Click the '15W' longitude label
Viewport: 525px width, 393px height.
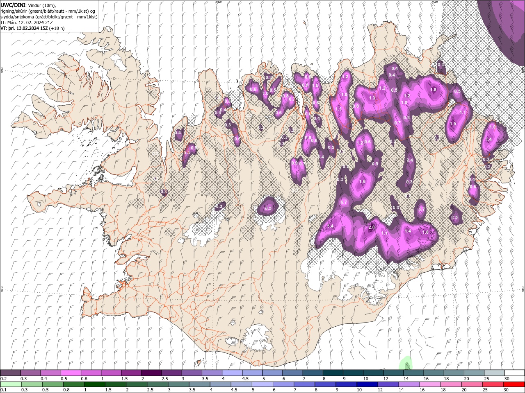[x=434, y=2]
